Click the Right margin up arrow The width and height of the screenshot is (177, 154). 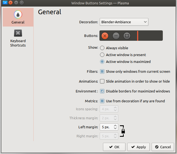point(115,135)
